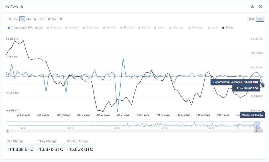269x162 pixels.
Task: Click the navigator scroll left arrow
Action: 7,131
